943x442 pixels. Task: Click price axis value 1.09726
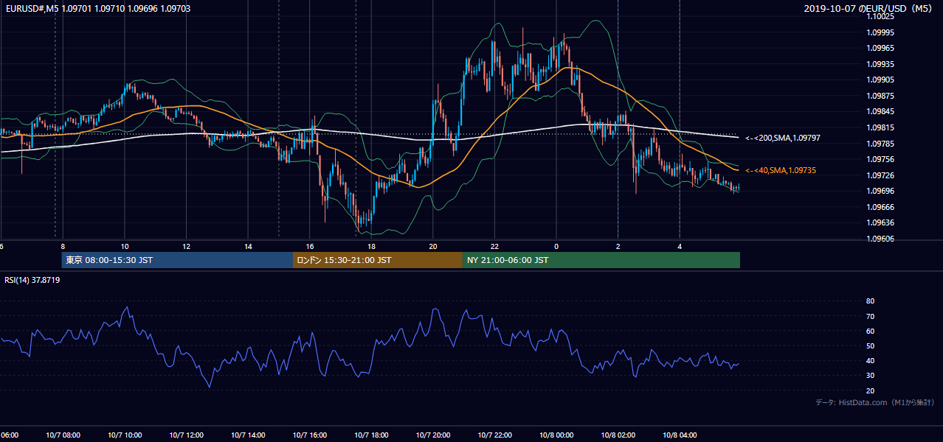point(880,175)
